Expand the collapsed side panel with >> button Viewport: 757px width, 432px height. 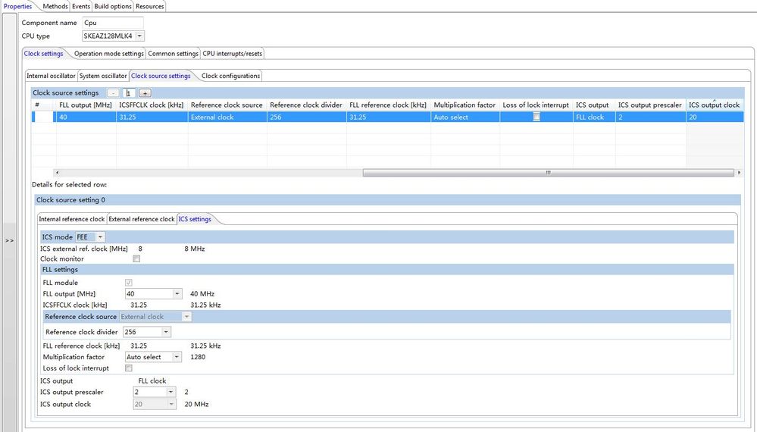point(9,240)
